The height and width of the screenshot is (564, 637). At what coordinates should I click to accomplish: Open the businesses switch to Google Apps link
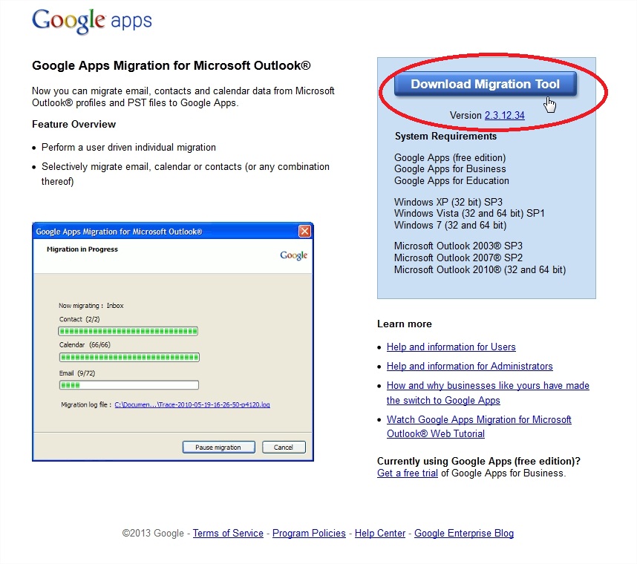tap(488, 393)
